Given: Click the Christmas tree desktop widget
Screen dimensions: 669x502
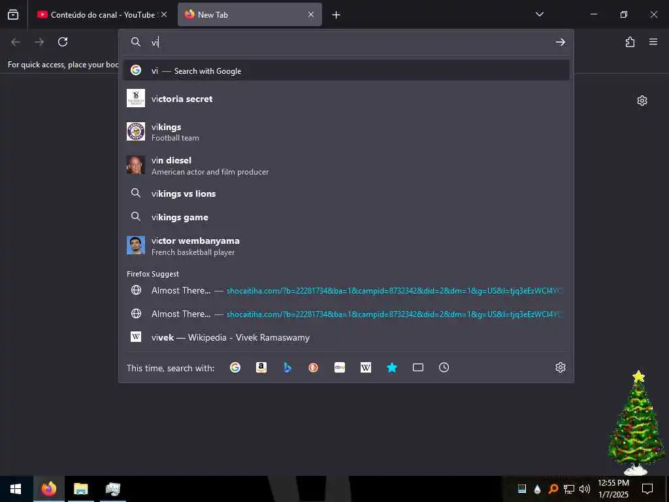Looking at the screenshot, I should [636, 423].
